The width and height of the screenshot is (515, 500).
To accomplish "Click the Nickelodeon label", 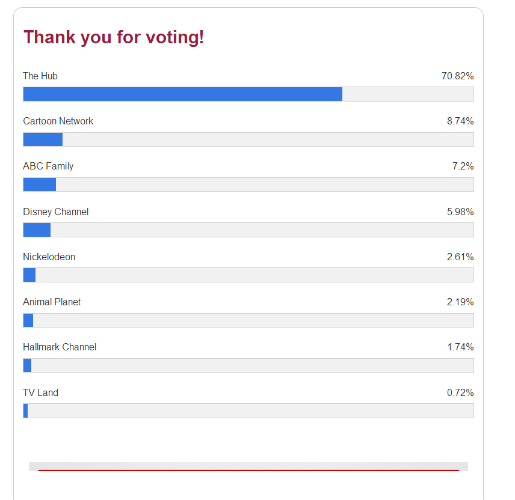I will pos(49,257).
